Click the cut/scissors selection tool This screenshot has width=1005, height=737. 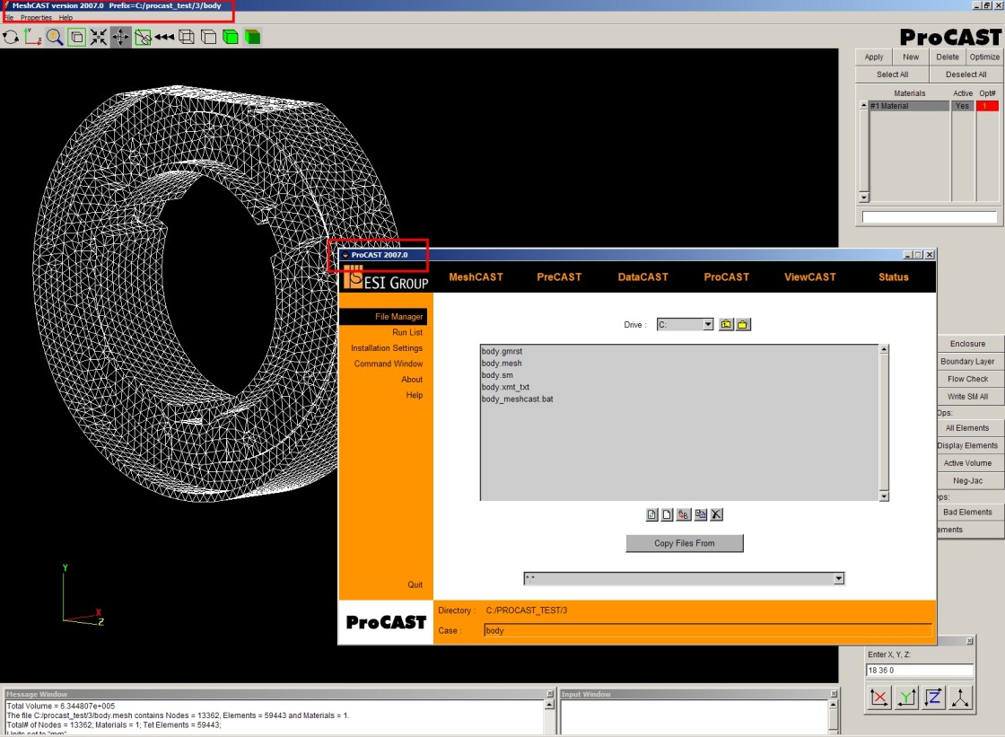pyautogui.click(x=144, y=37)
